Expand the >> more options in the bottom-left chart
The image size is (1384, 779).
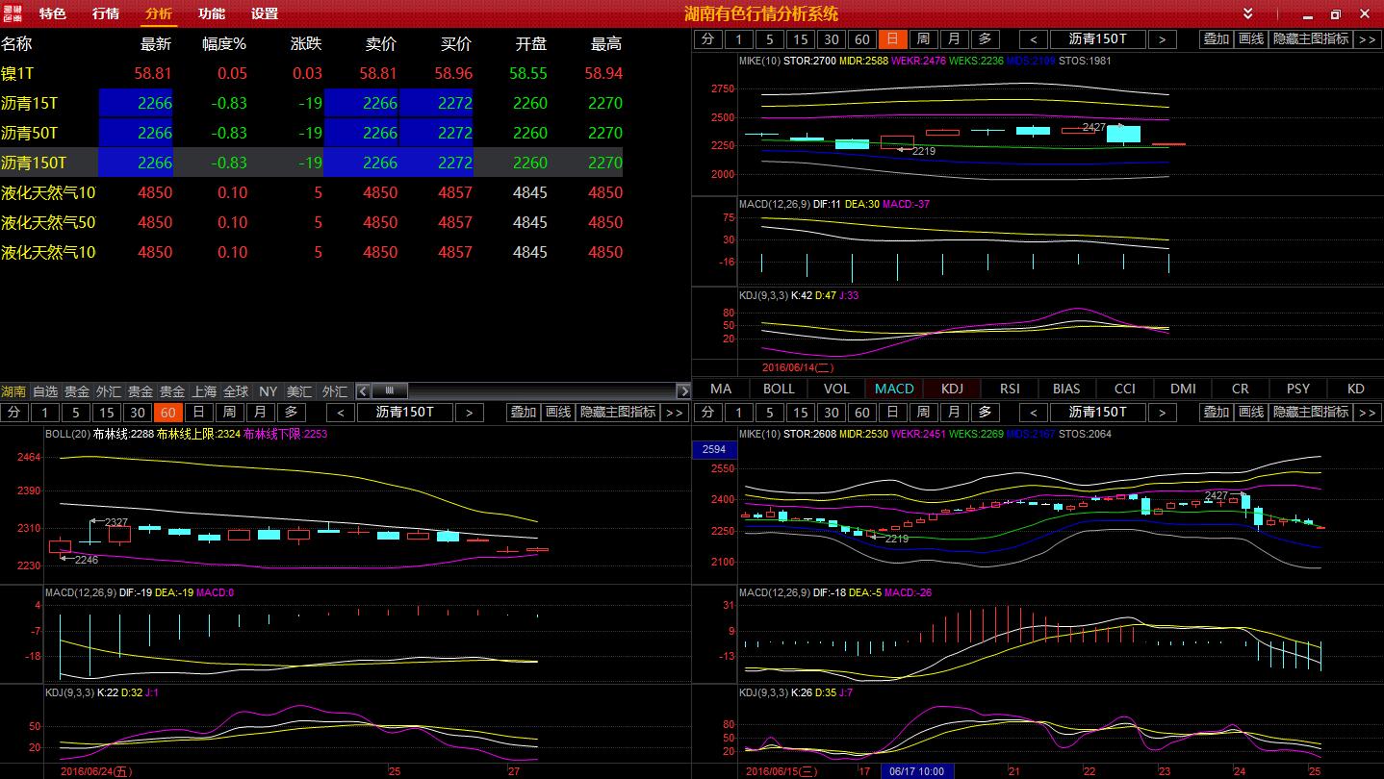click(x=674, y=413)
